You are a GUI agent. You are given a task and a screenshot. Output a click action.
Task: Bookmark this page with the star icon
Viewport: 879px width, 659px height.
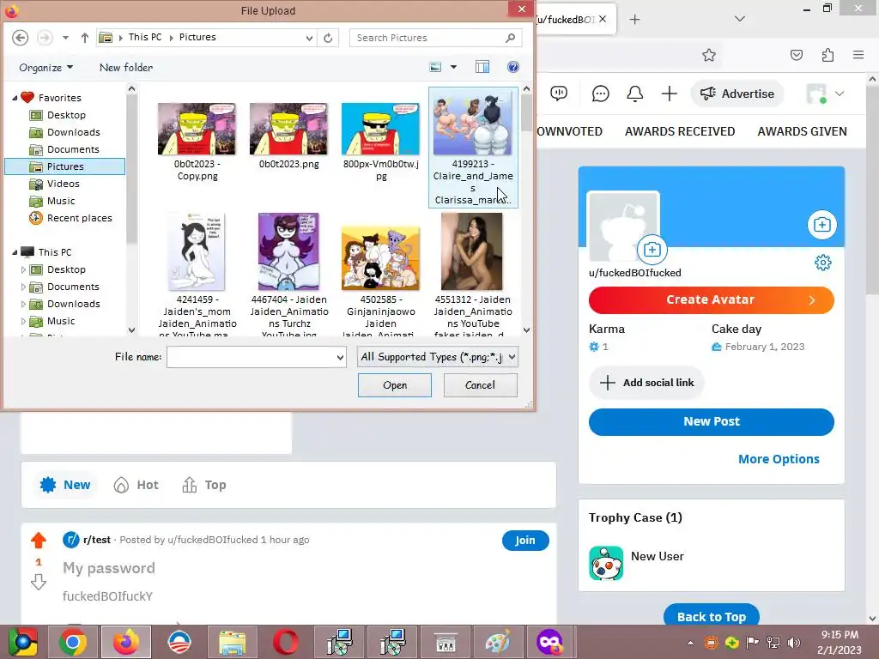pyautogui.click(x=709, y=55)
